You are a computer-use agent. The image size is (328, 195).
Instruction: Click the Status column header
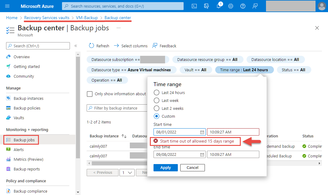tap(308, 136)
